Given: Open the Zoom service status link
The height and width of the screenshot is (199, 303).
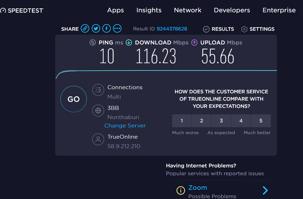Looking at the screenshot, I should (198, 188).
